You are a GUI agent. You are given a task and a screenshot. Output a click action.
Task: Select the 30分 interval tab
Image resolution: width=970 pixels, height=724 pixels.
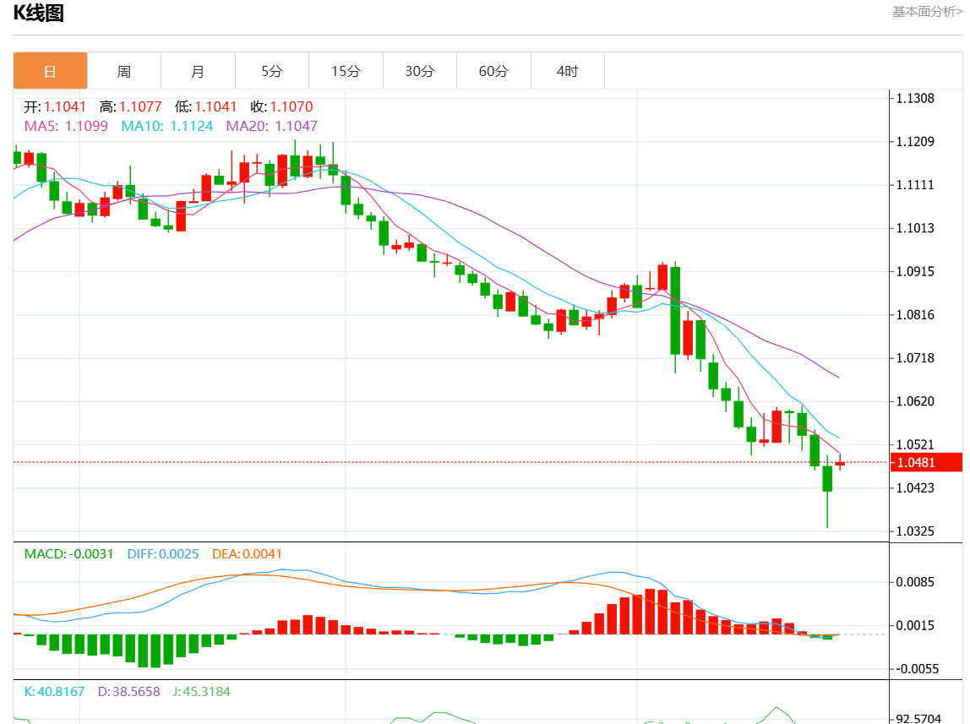419,71
